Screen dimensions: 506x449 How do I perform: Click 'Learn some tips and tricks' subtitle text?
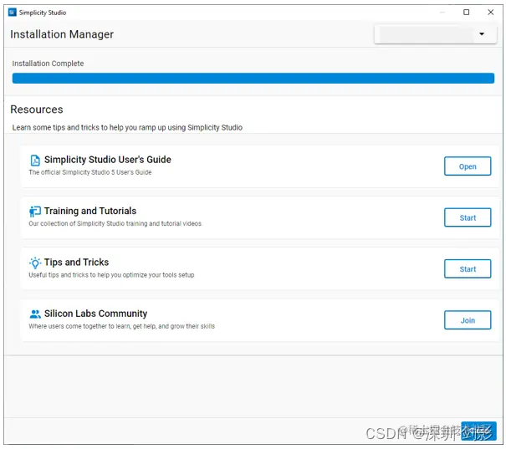pyautogui.click(x=127, y=127)
